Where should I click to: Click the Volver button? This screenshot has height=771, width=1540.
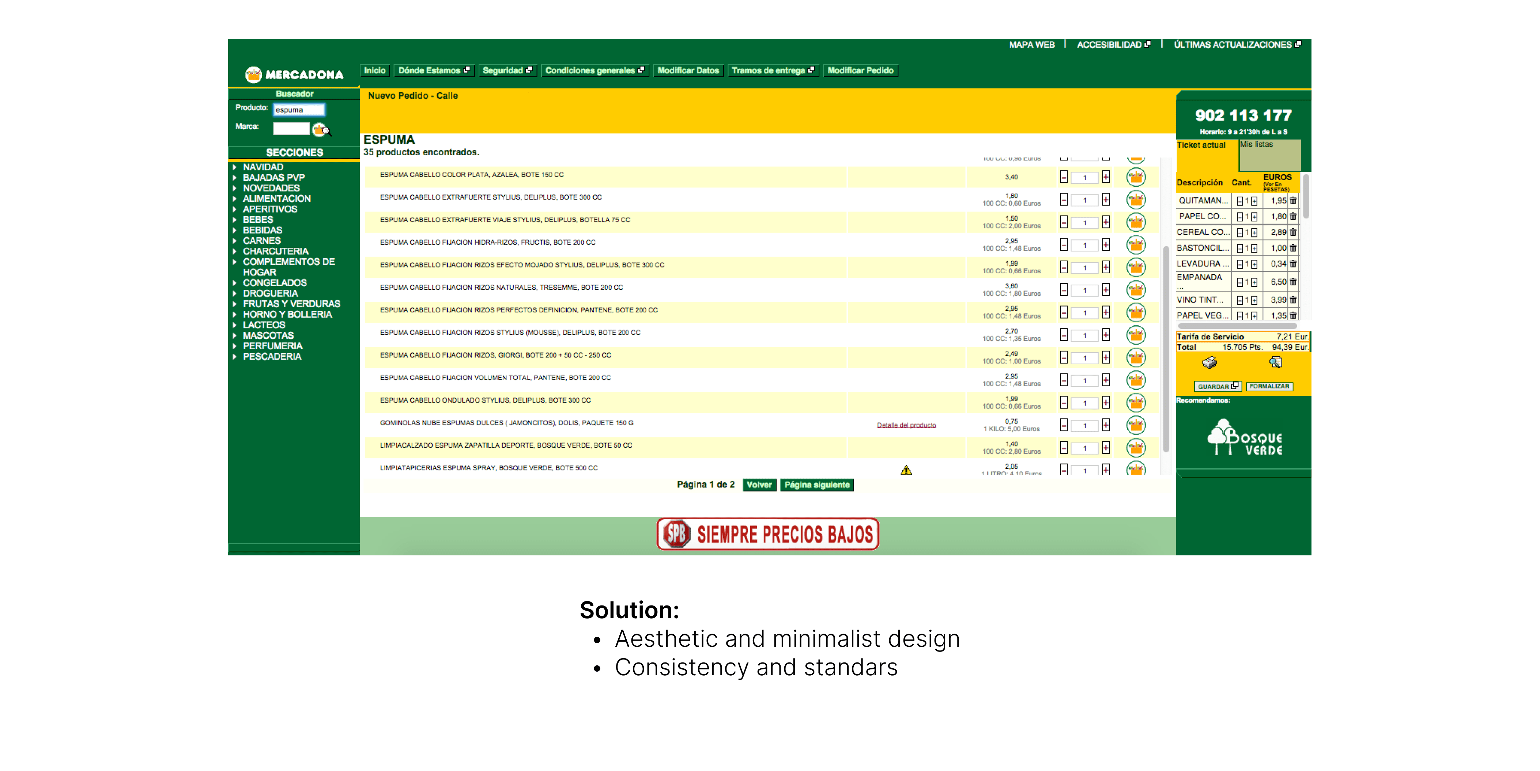click(x=759, y=485)
